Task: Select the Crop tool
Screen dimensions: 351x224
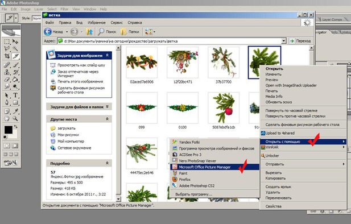Action: (7, 56)
